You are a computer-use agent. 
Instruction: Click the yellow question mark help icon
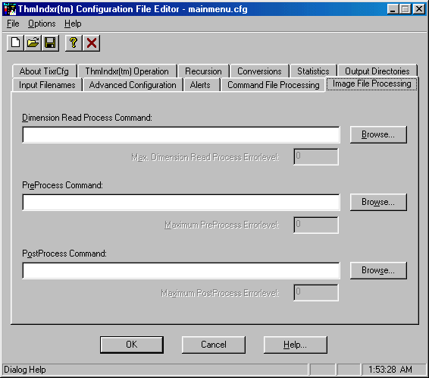[x=74, y=43]
